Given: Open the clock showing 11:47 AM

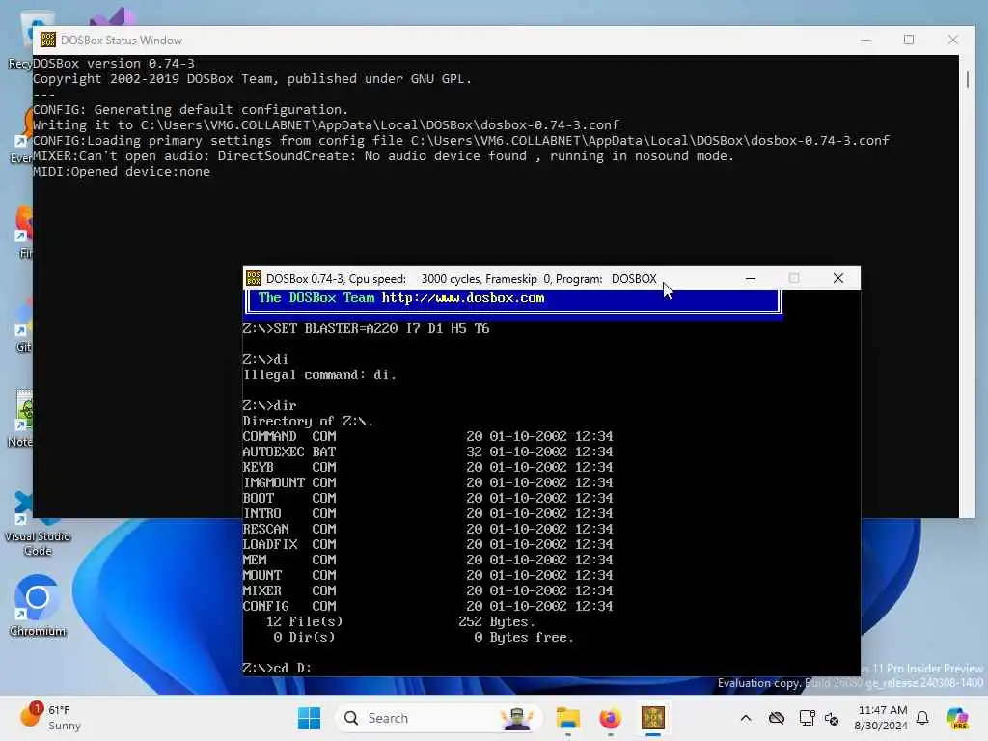Looking at the screenshot, I should [882, 718].
